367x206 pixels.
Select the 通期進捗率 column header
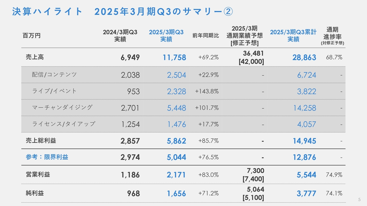[333, 36]
